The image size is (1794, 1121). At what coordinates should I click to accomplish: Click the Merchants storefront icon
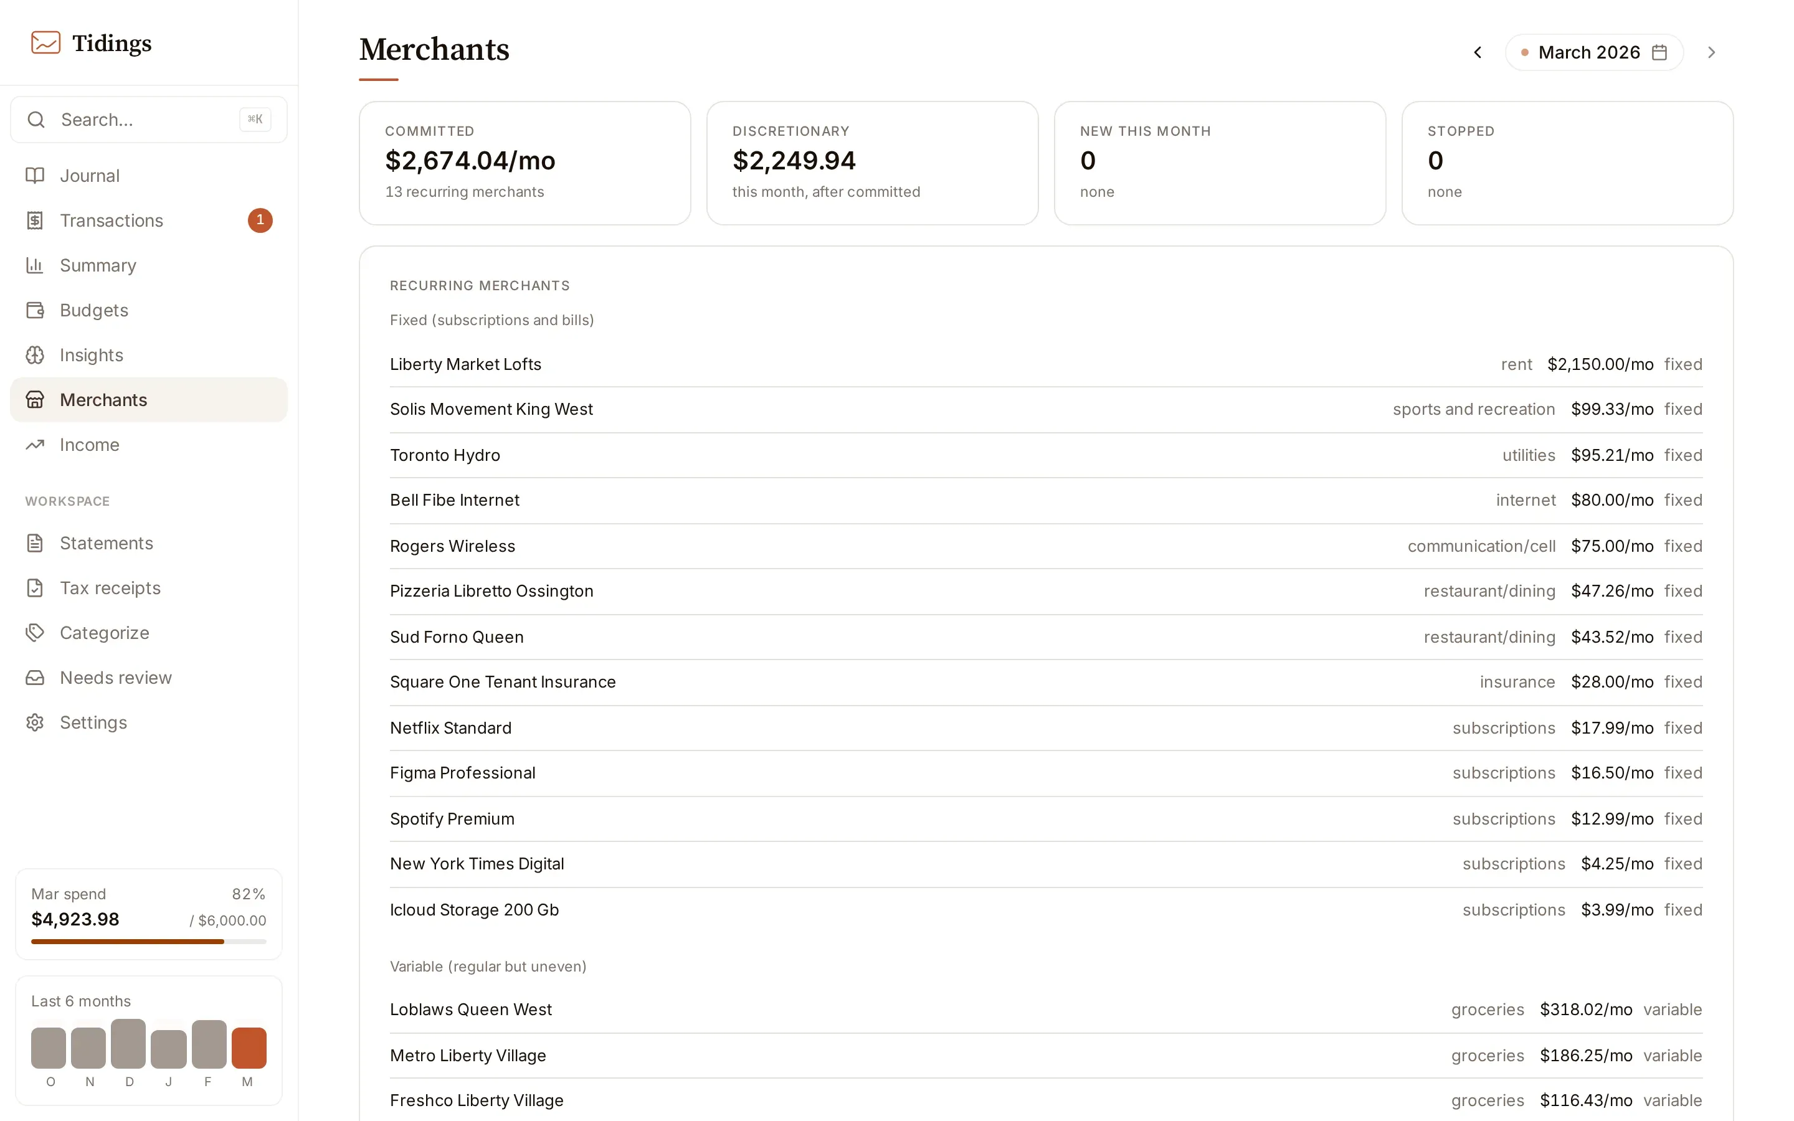point(35,400)
